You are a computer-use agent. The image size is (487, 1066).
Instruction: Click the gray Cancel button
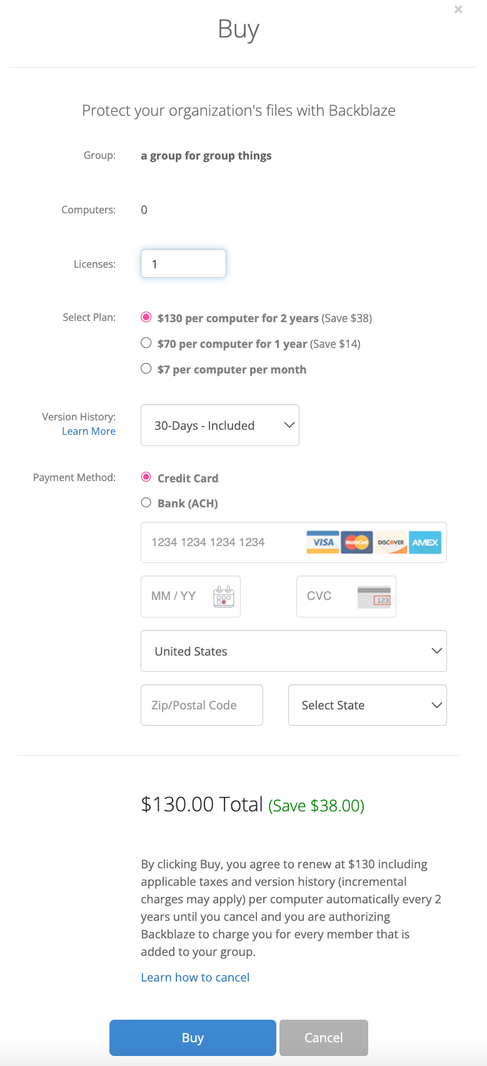pos(324,1038)
